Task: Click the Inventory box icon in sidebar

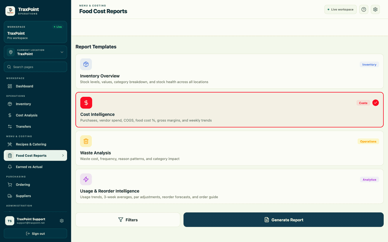Action: tap(10, 104)
